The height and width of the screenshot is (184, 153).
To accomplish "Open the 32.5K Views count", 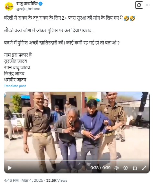I will (57, 180).
